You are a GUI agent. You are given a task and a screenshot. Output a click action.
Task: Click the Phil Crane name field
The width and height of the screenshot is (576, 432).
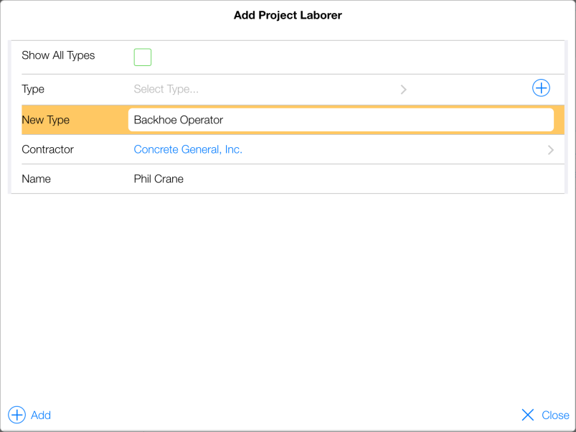click(159, 179)
